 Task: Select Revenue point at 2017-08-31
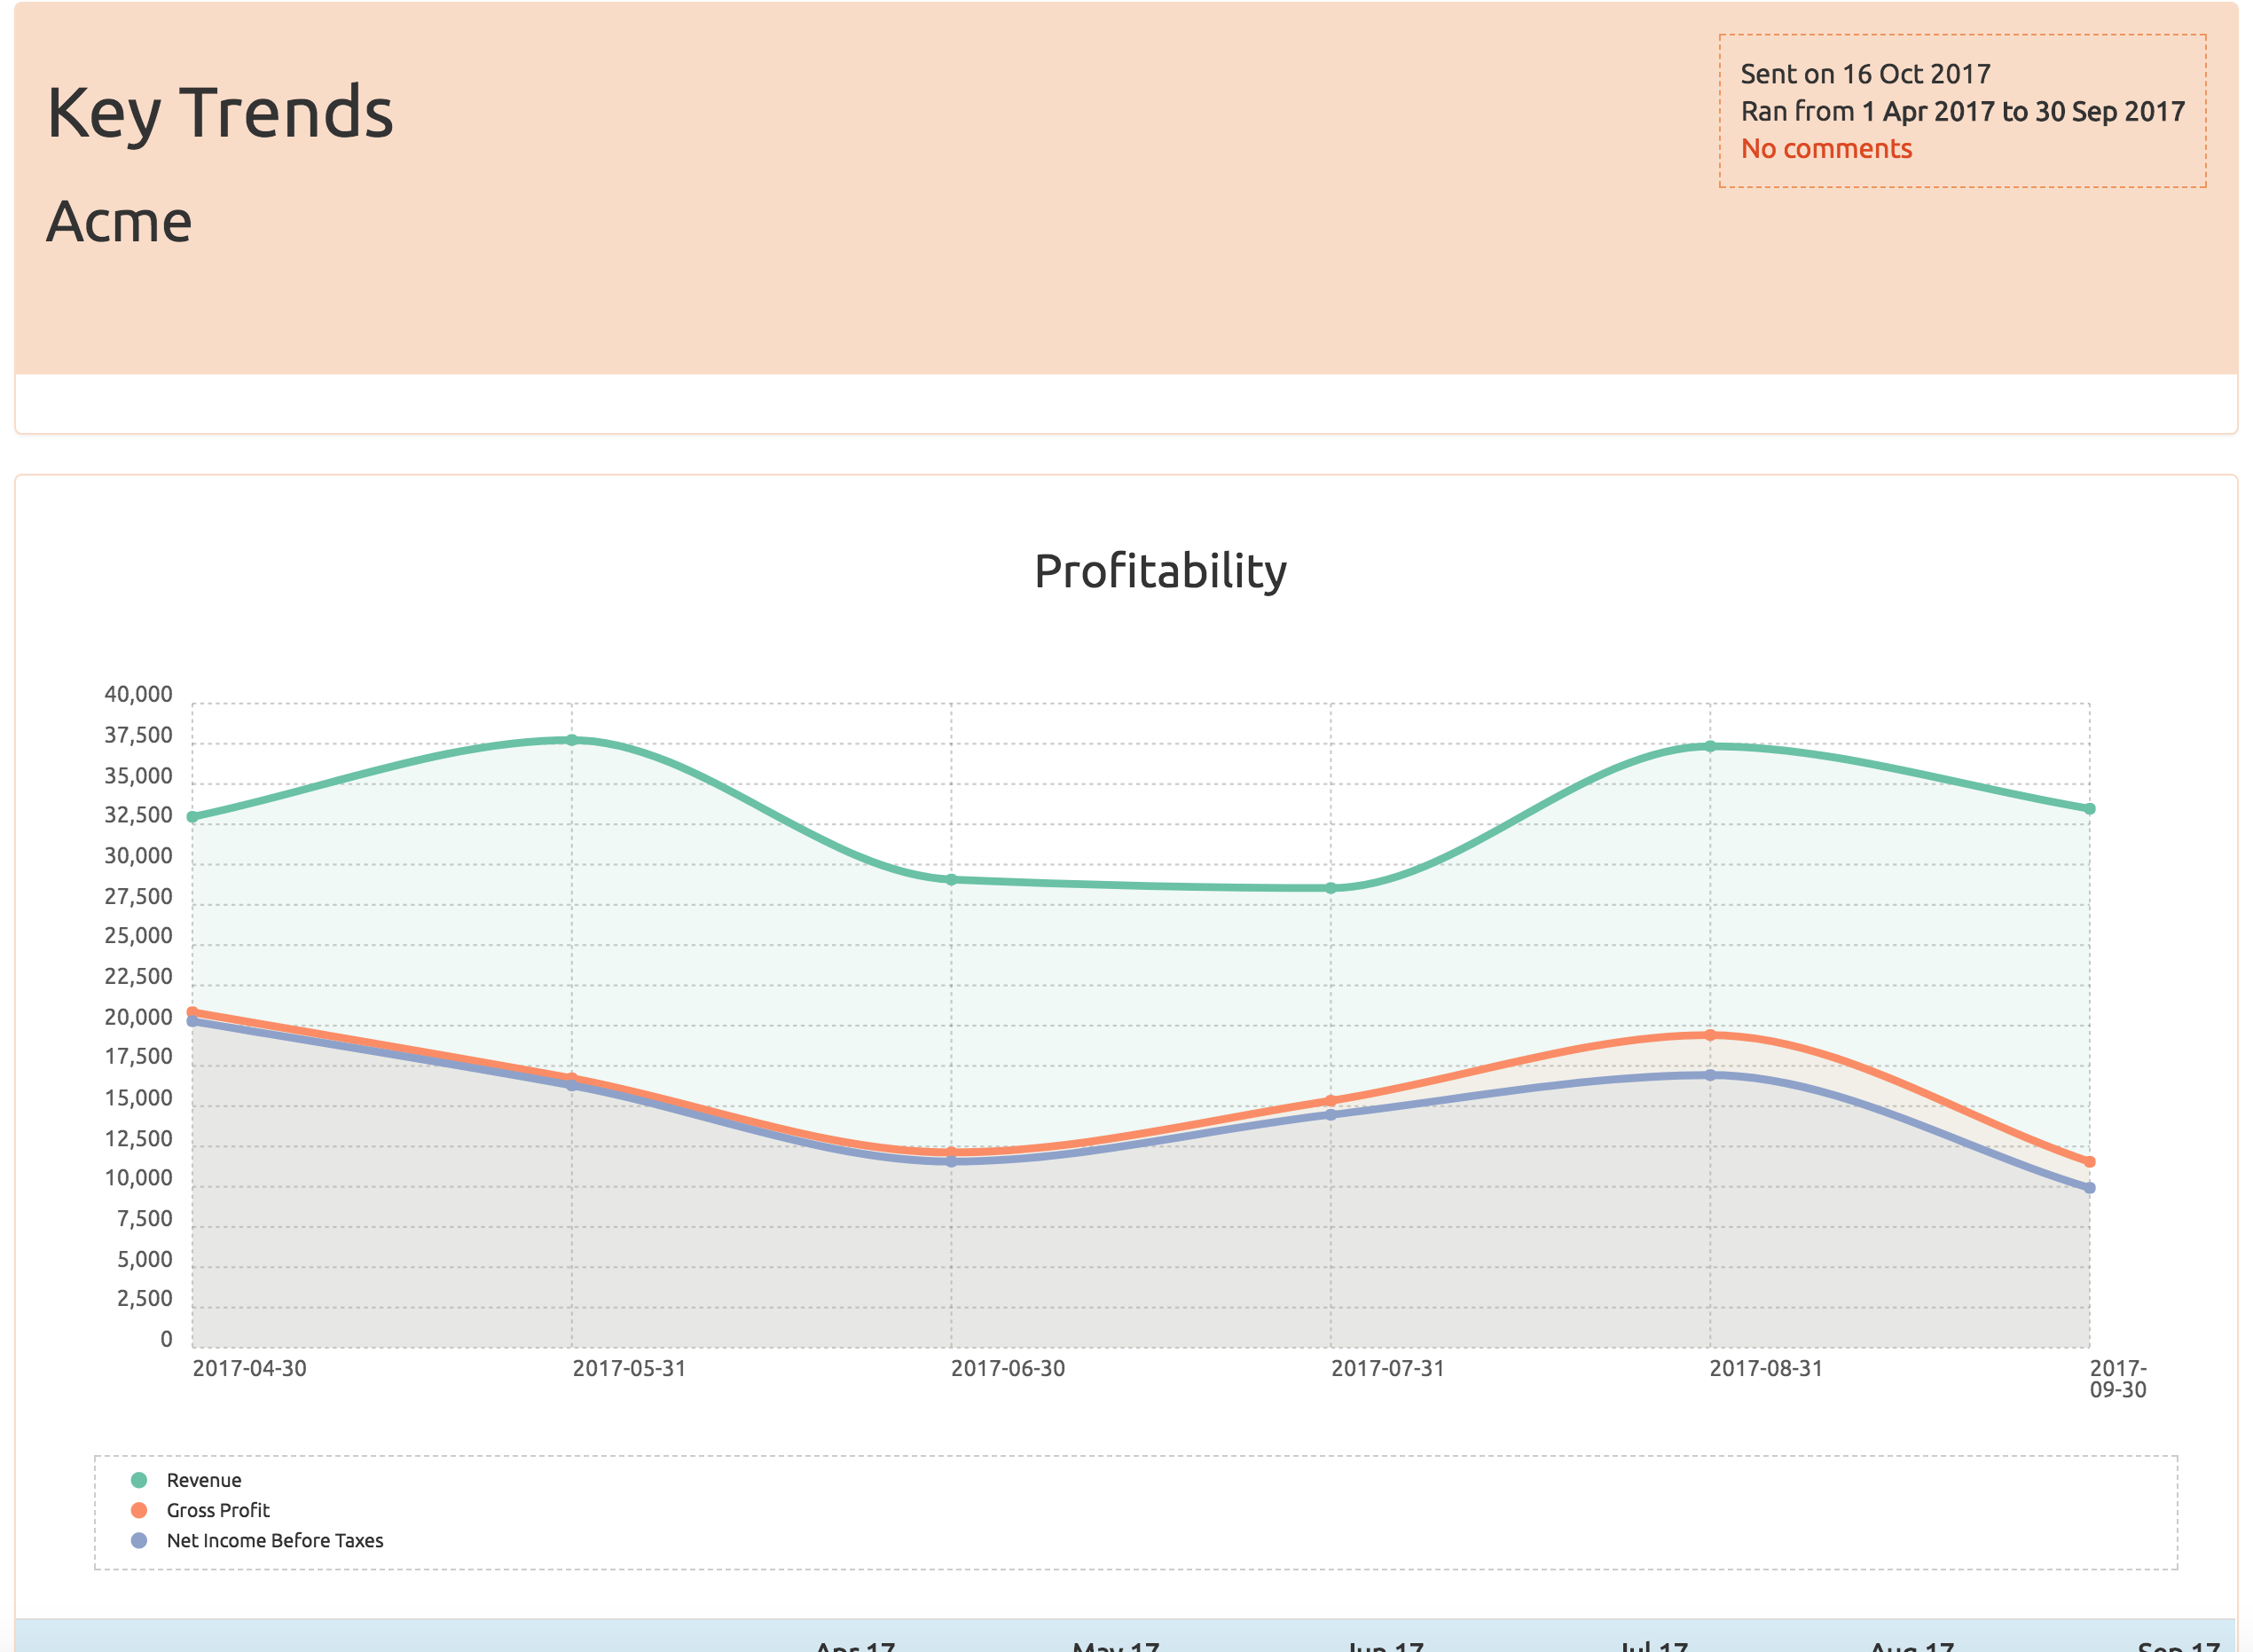click(x=1709, y=746)
